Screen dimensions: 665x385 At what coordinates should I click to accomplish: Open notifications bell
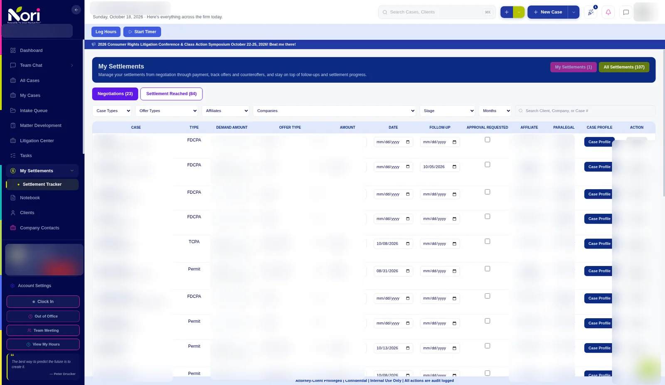click(608, 12)
